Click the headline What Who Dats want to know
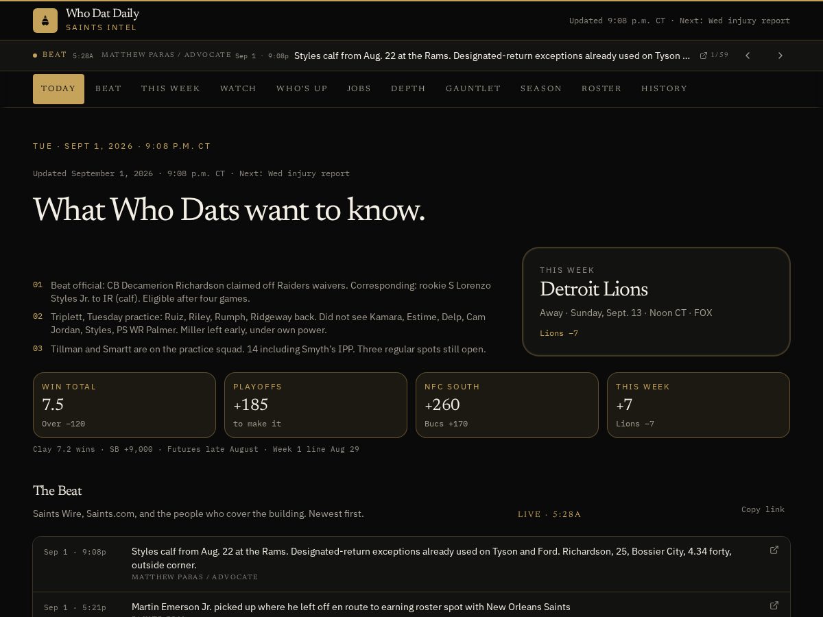This screenshot has width=823, height=617. tap(229, 210)
